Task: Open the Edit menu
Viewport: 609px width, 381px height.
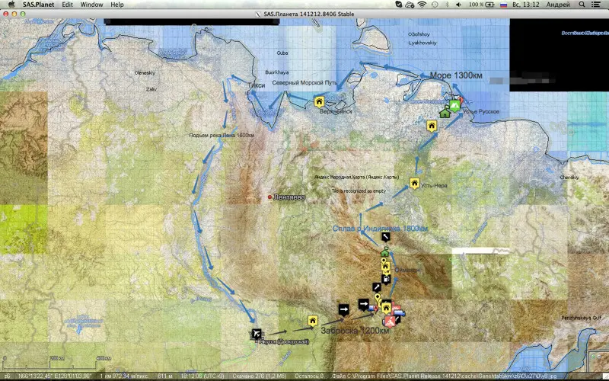Action: tap(68, 5)
